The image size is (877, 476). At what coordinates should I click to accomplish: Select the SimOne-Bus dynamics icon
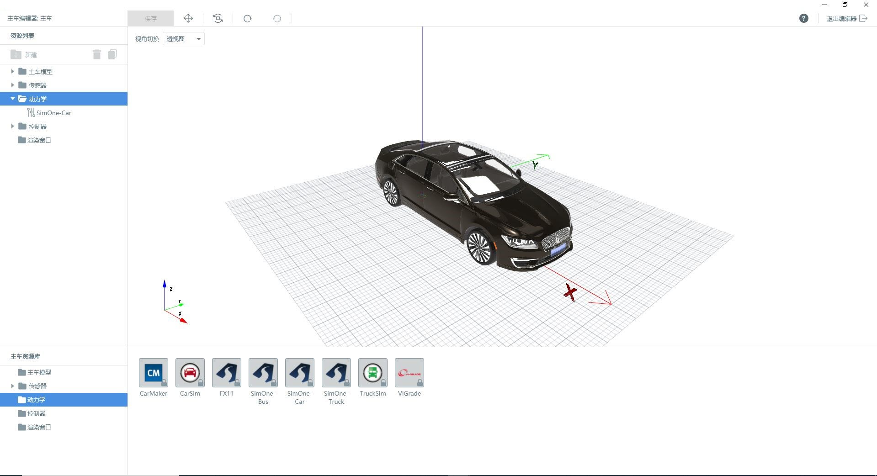click(x=263, y=373)
